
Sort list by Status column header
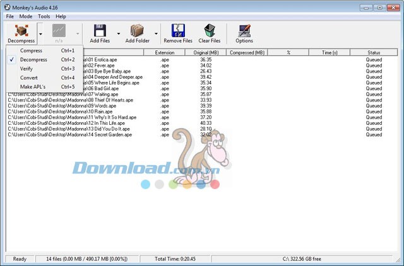click(374, 52)
